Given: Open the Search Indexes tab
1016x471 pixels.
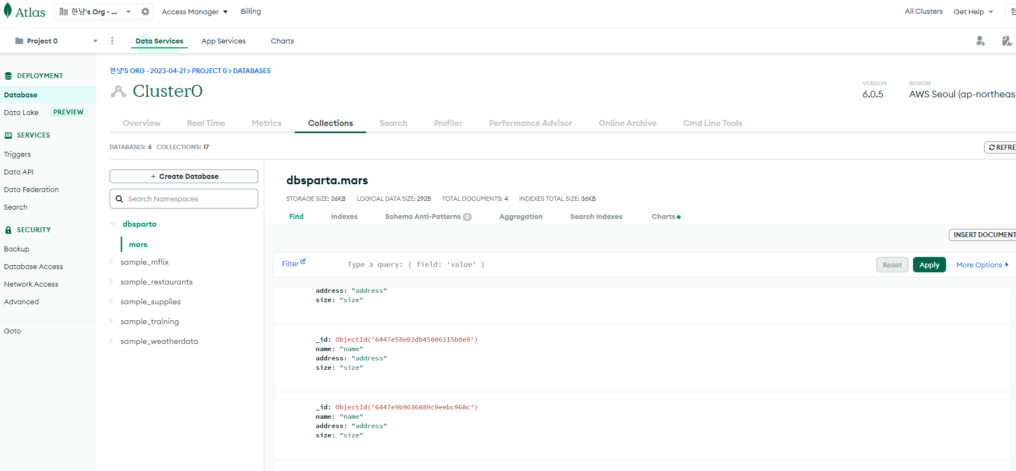Looking at the screenshot, I should click(x=596, y=217).
